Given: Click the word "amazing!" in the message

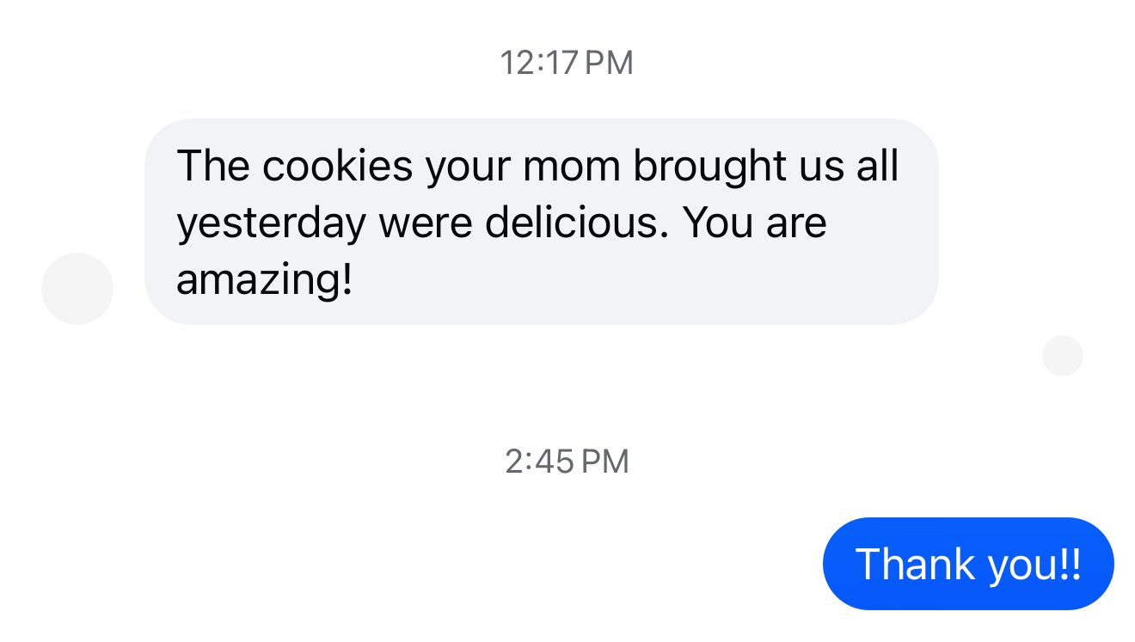Looking at the screenshot, I should click(265, 280).
